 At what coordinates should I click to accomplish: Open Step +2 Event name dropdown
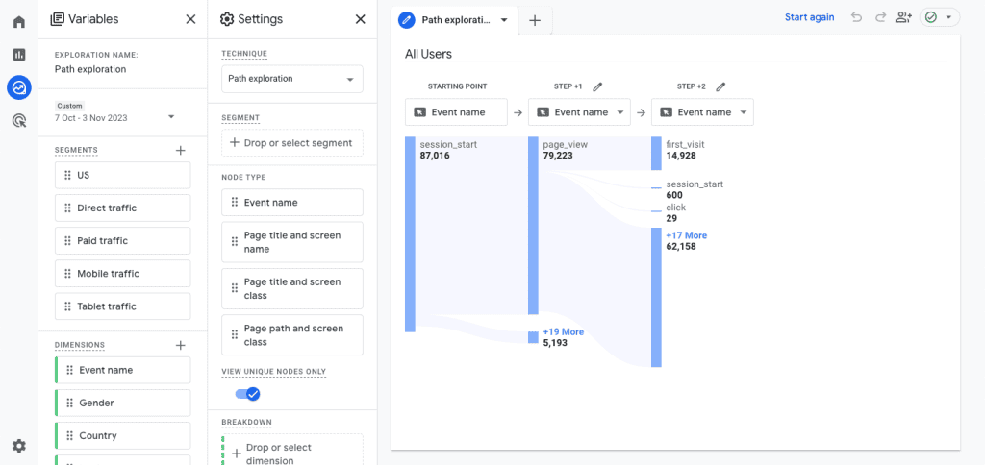tap(702, 112)
